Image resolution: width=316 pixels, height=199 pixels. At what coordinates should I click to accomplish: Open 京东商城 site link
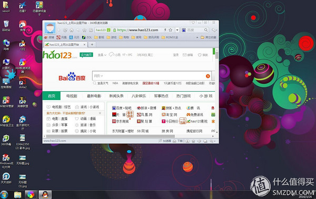coord(120,121)
